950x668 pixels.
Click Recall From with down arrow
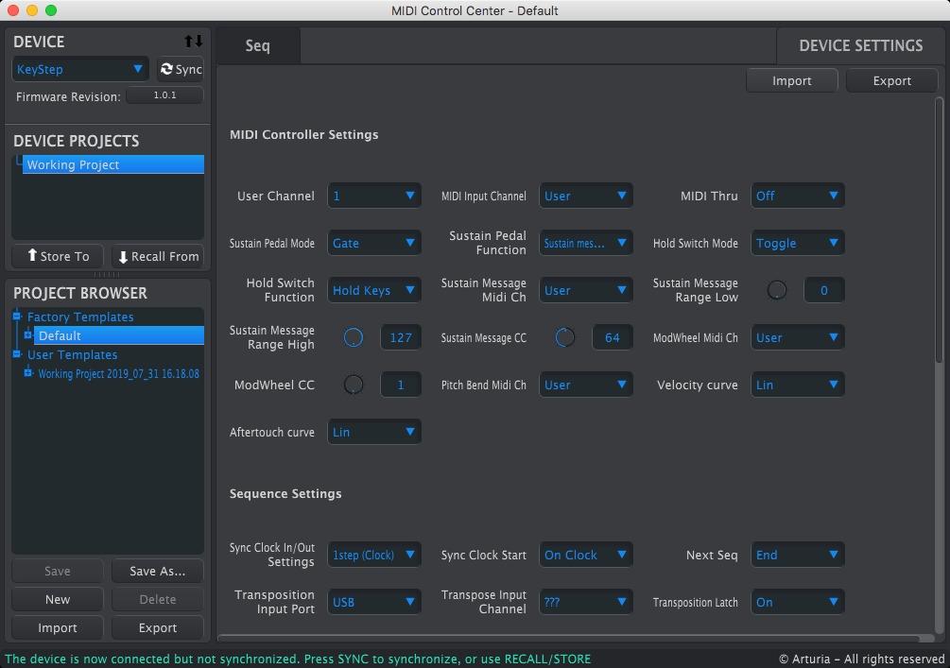[157, 256]
